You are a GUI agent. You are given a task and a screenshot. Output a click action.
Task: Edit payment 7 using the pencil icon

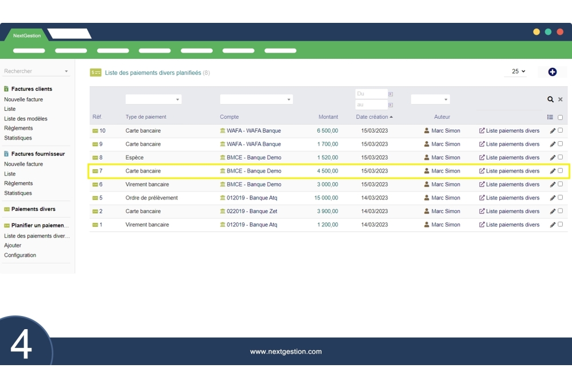point(553,171)
